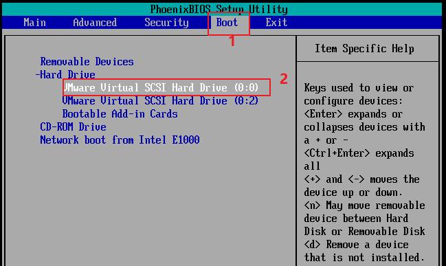Screen dimensions: 446x266
Task: Click the Item Specific Help header
Action: [x=364, y=49]
